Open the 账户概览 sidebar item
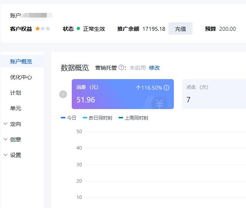 (21, 62)
